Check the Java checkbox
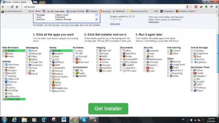The height and width of the screenshot is (123, 219). click(74, 51)
